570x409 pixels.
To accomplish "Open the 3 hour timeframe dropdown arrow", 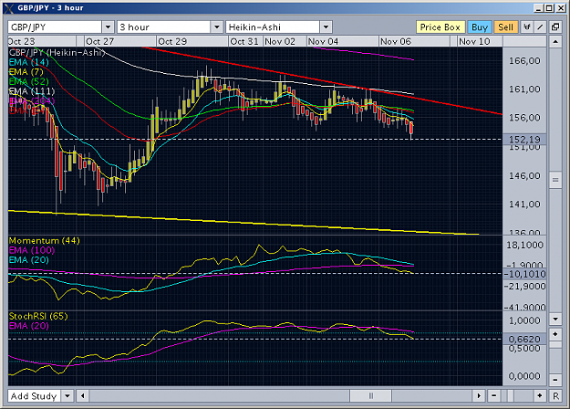I will pos(217,26).
